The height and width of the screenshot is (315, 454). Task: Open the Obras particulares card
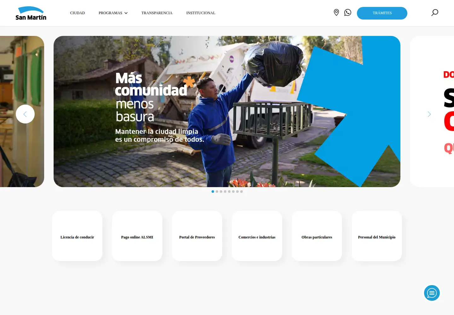point(317,236)
